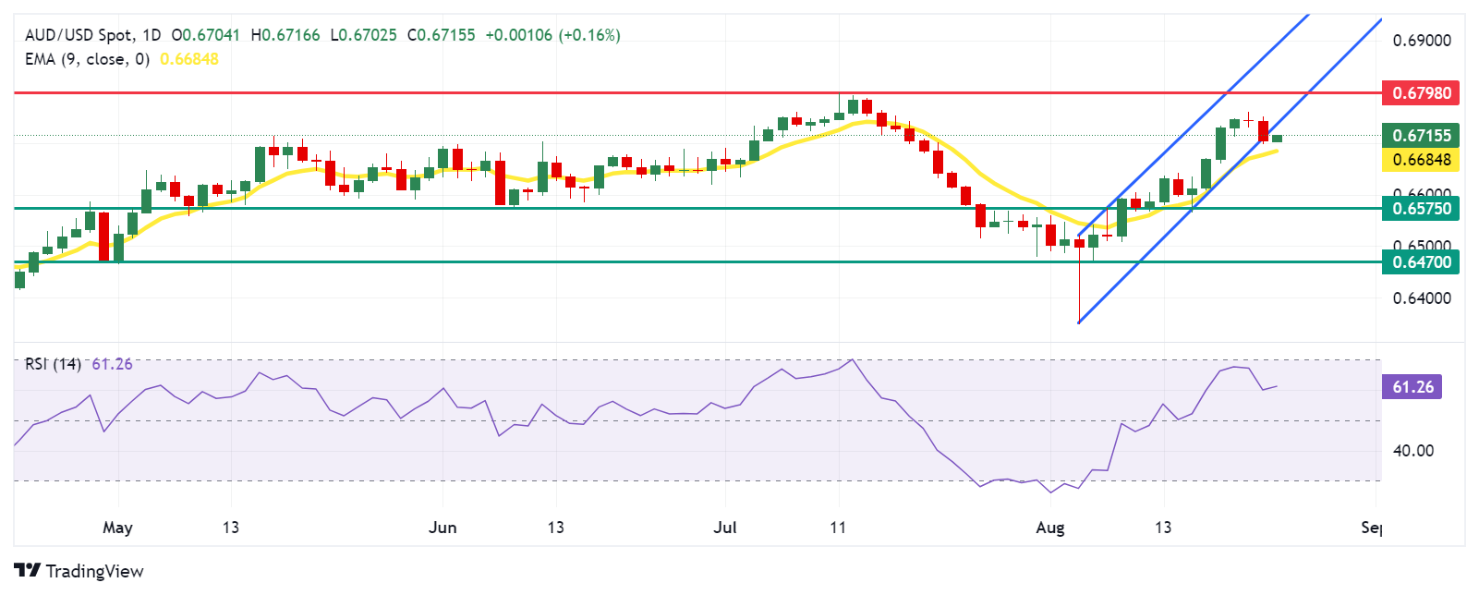Select the 0.64700 support level label

click(1422, 261)
